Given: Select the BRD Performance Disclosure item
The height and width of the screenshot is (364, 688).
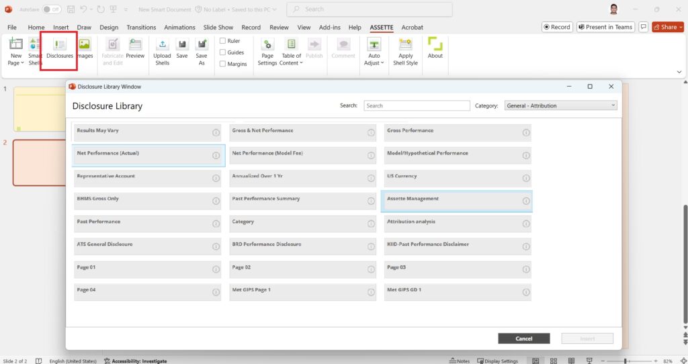Looking at the screenshot, I should tap(303, 246).
